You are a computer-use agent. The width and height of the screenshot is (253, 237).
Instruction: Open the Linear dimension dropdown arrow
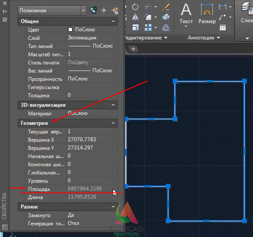[x=230, y=7]
